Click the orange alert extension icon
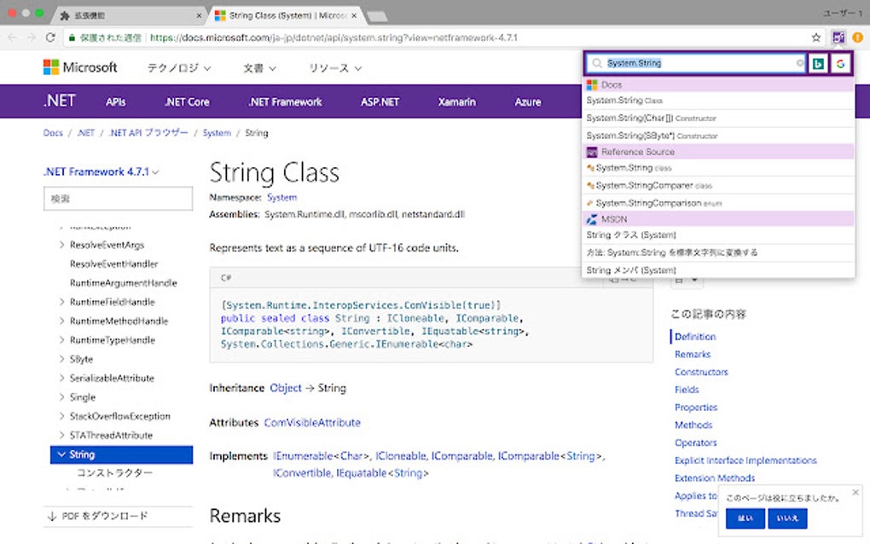The width and height of the screenshot is (870, 544). pos(857,38)
